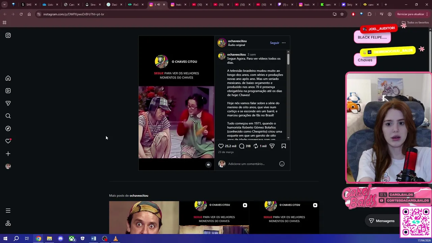The height and width of the screenshot is (243, 432).
Task: Open the right O Chaves Citou reel thumbnail
Action: point(284,217)
